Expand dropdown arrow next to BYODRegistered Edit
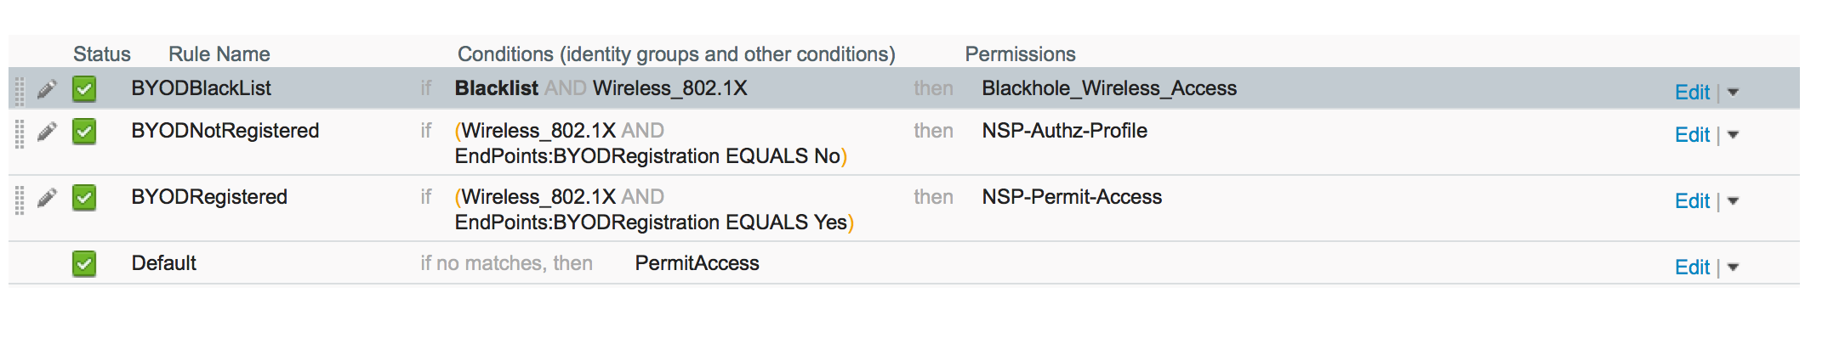Image resolution: width=1839 pixels, height=338 pixels. point(1733,201)
